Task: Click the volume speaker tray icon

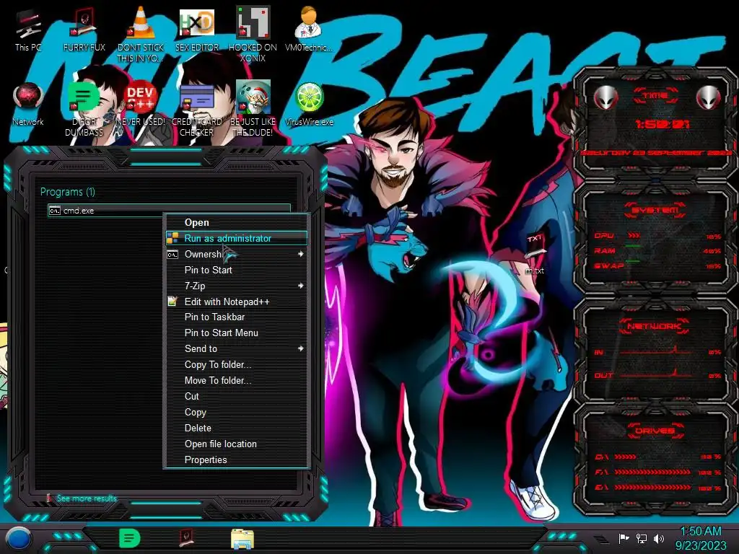Action: 659,538
